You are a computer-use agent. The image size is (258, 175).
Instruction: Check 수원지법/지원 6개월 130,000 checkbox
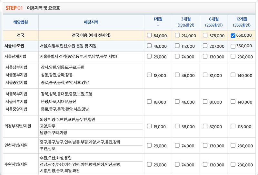point(205,164)
